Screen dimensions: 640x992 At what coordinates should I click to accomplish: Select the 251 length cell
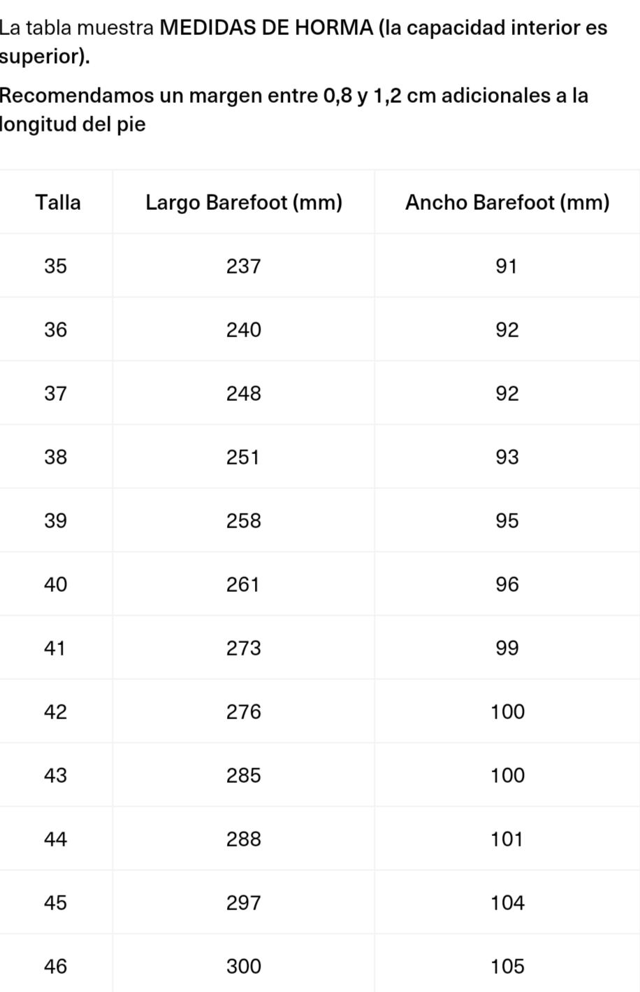click(x=243, y=458)
